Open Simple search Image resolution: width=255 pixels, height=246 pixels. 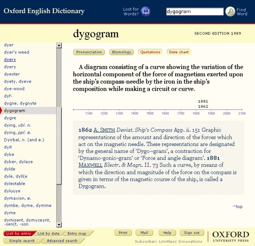tap(22, 241)
